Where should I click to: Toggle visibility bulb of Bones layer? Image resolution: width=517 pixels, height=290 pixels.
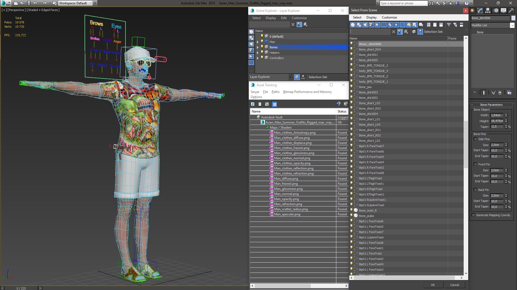coord(262,47)
